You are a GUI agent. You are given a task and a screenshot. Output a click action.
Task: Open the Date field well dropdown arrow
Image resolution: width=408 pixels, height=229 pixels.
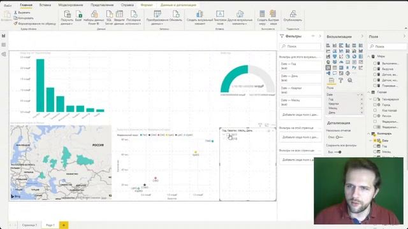358,95
